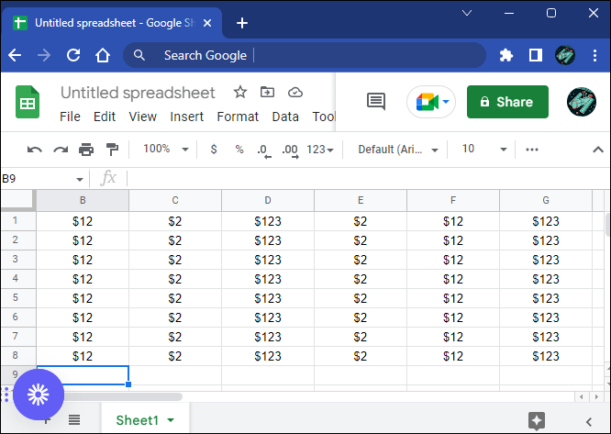This screenshot has width=611, height=434.
Task: Collapse the menus with up chevron
Action: coord(598,150)
